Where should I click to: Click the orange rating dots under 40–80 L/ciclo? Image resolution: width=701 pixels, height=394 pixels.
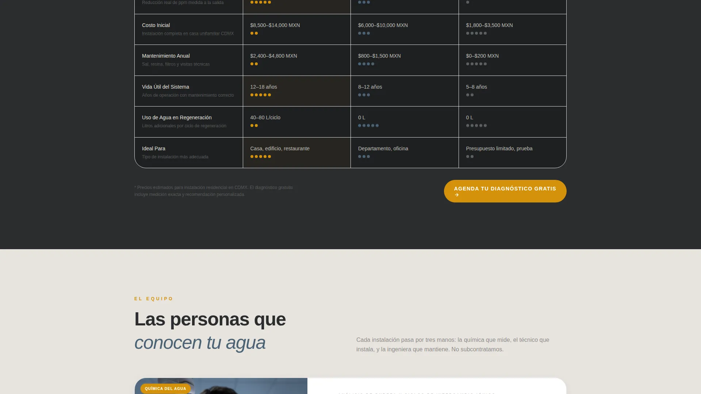(x=254, y=125)
